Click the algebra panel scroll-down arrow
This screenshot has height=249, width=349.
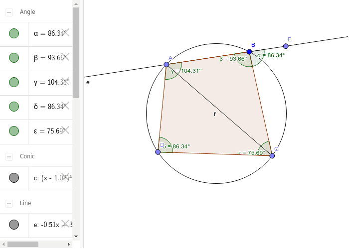(76, 237)
